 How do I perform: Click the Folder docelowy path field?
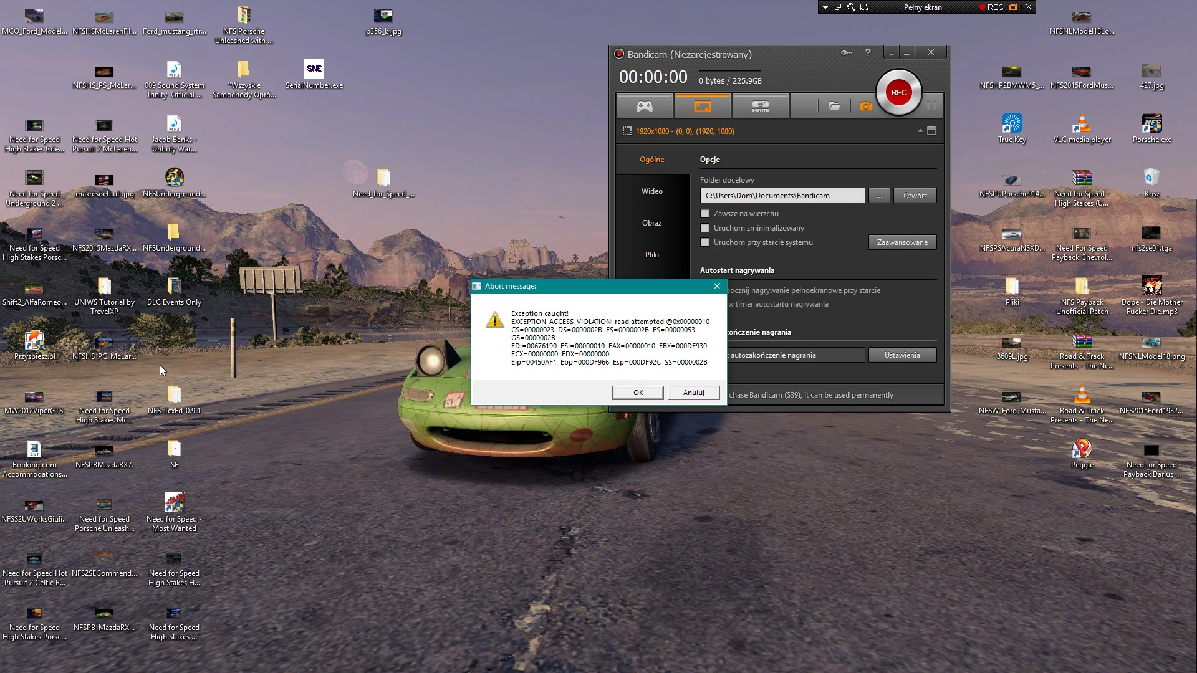point(782,196)
